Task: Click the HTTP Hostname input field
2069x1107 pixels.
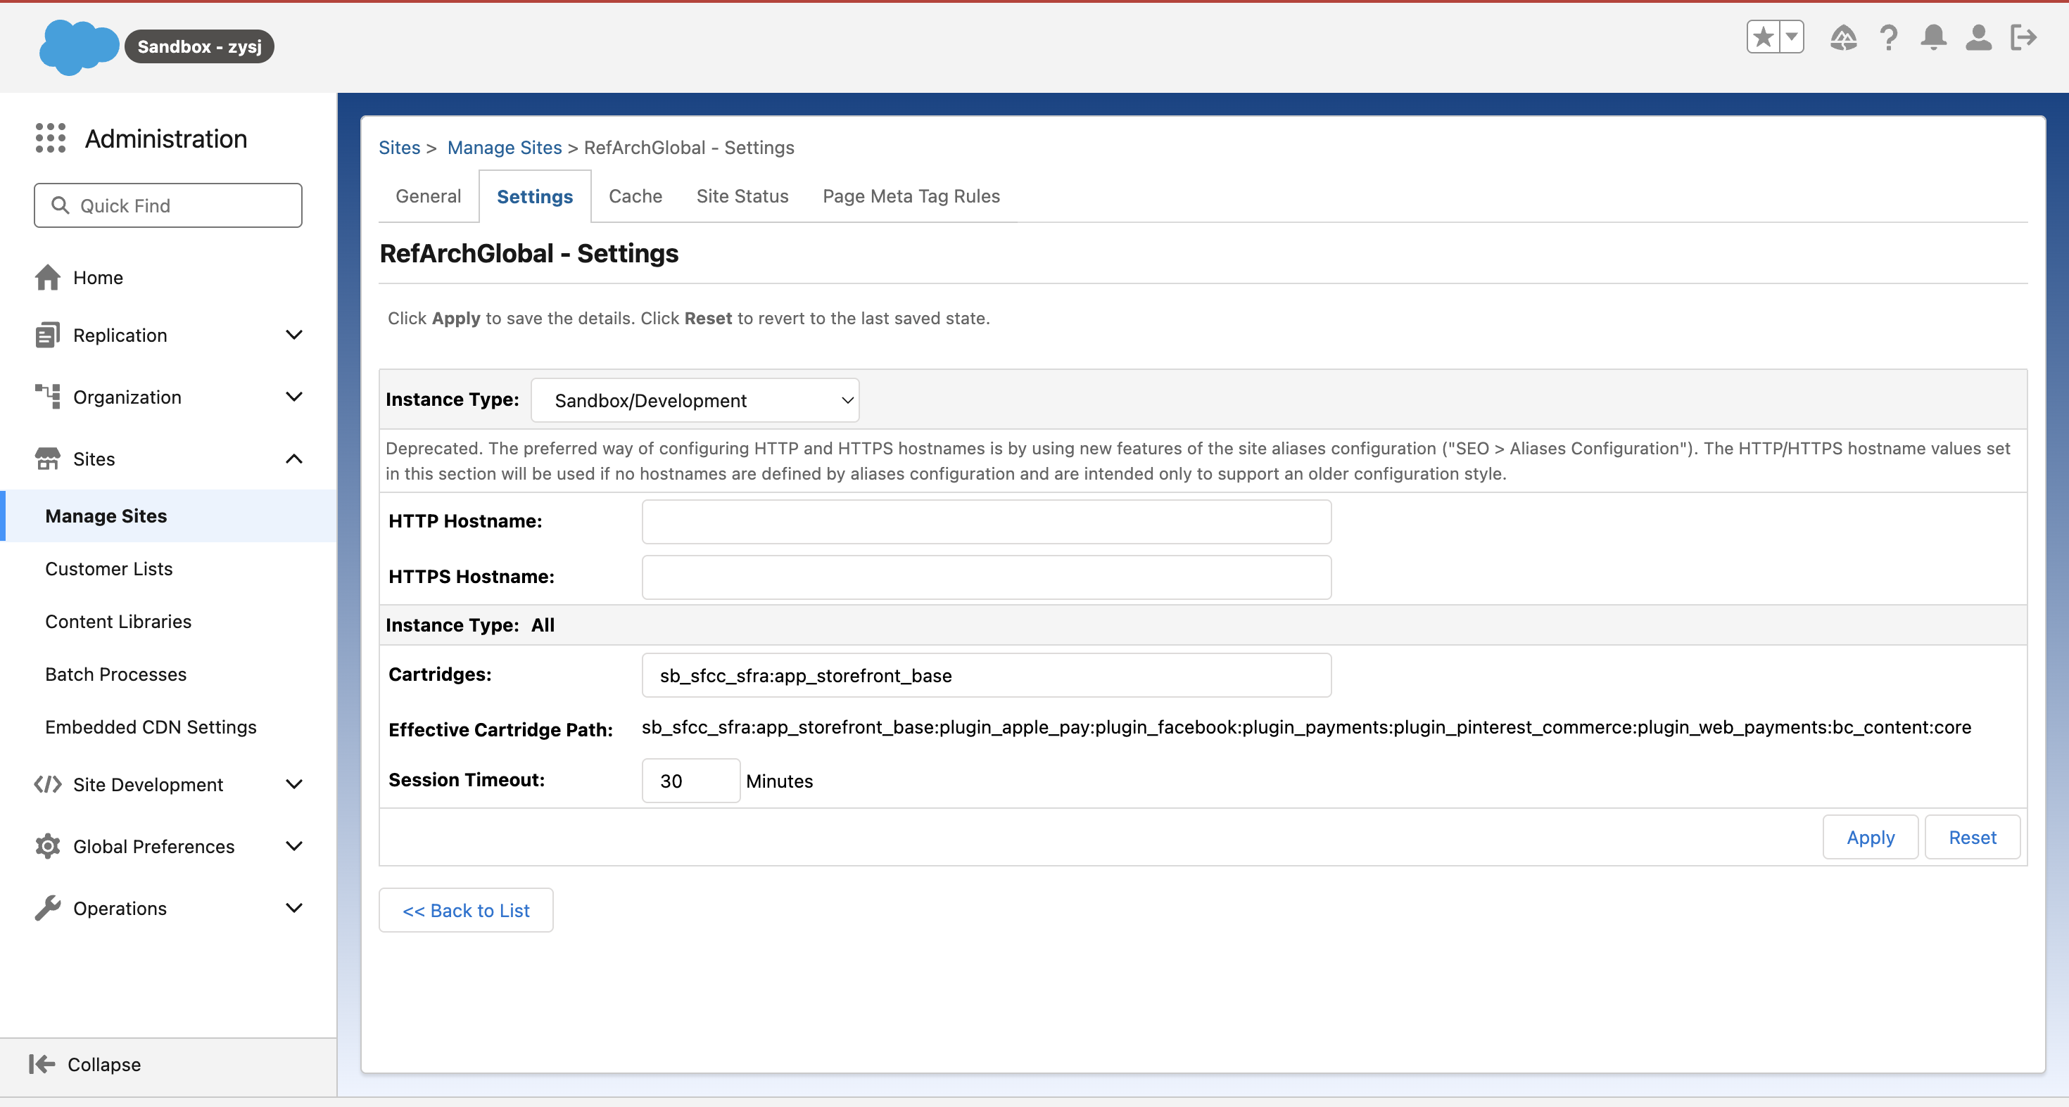Action: click(x=985, y=522)
